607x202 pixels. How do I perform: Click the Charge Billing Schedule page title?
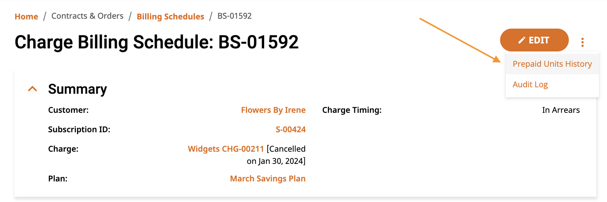(157, 42)
